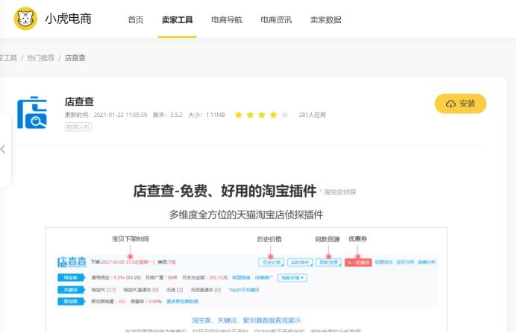The width and height of the screenshot is (517, 333).
Task: Click the 店查查 plugin blue icon
Action: (32, 112)
